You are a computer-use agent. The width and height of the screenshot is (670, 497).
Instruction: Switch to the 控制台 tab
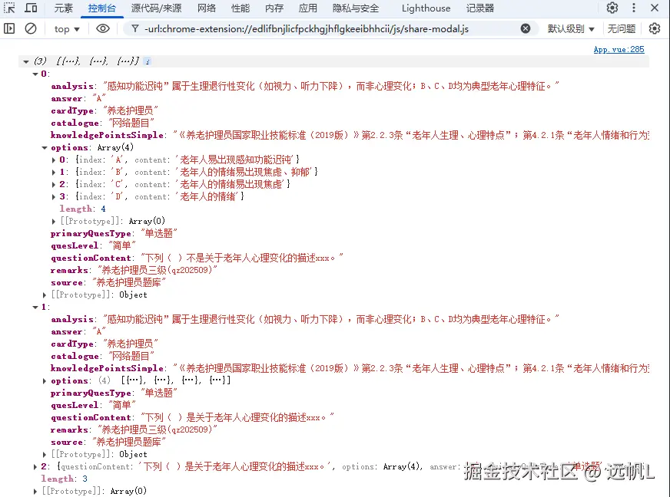101,8
